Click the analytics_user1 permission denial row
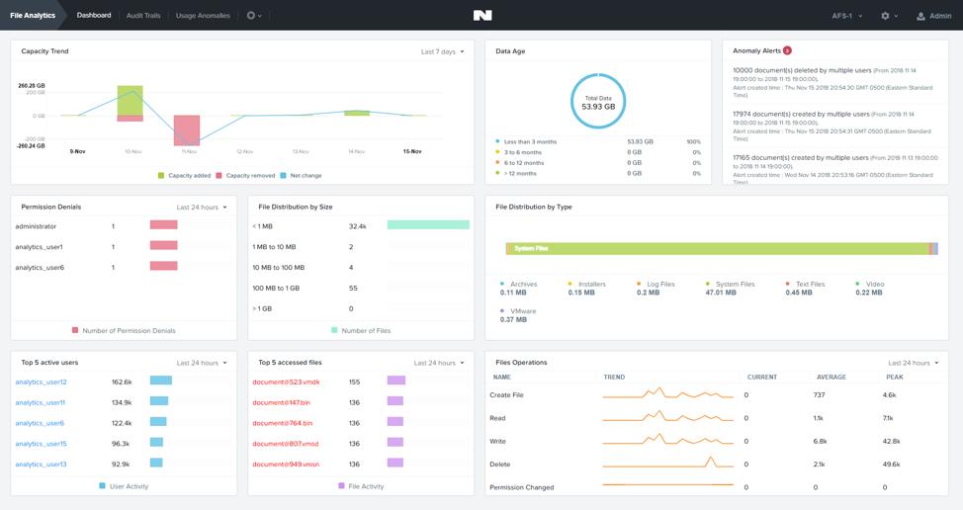Screen dimensions: 963x510 click(123, 247)
